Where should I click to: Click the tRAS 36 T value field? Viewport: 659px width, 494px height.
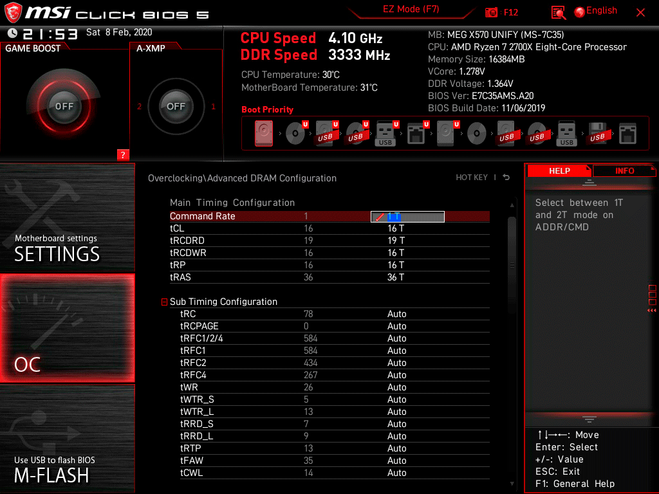click(x=396, y=277)
